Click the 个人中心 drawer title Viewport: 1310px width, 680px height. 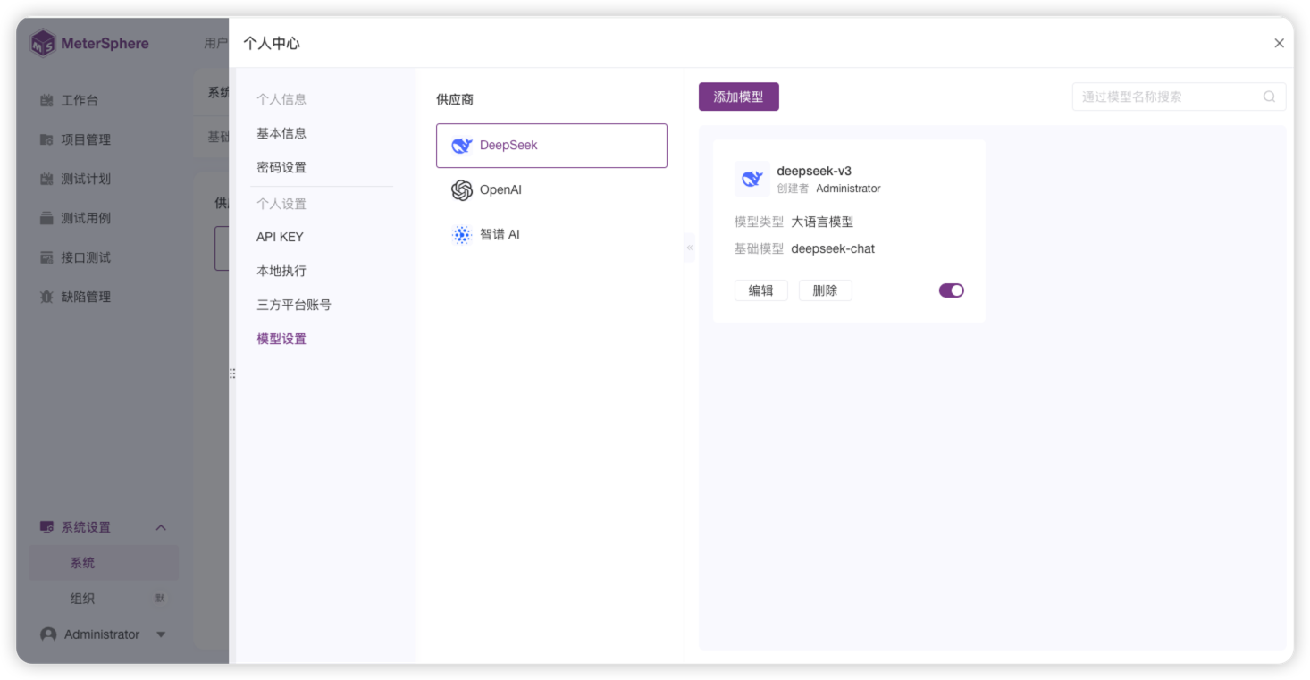[272, 43]
